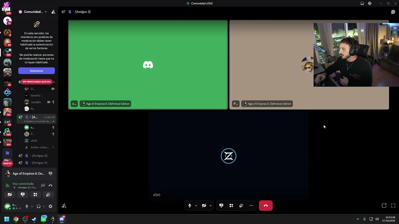Open microphone options arrow in call bar

click(196, 206)
